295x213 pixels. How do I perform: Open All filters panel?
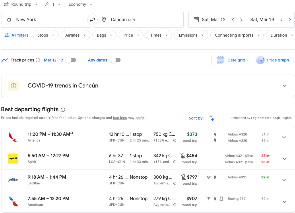(16, 35)
